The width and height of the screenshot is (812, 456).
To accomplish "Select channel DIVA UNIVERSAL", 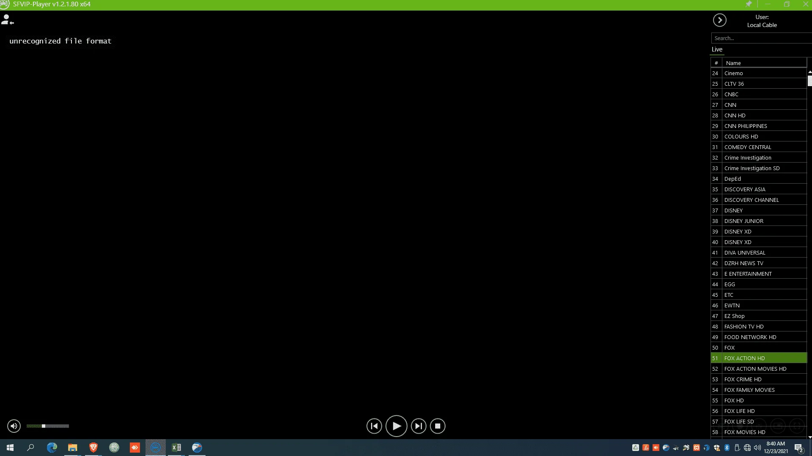I will click(759, 252).
